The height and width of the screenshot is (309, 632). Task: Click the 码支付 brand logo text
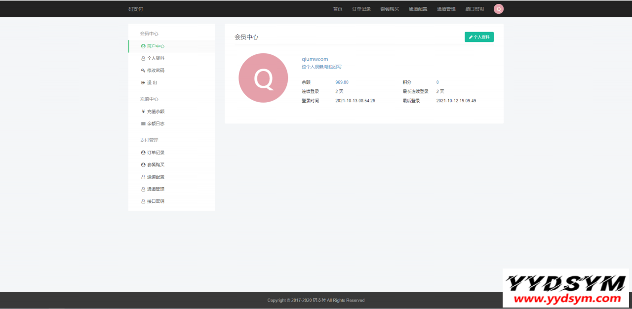pos(136,9)
